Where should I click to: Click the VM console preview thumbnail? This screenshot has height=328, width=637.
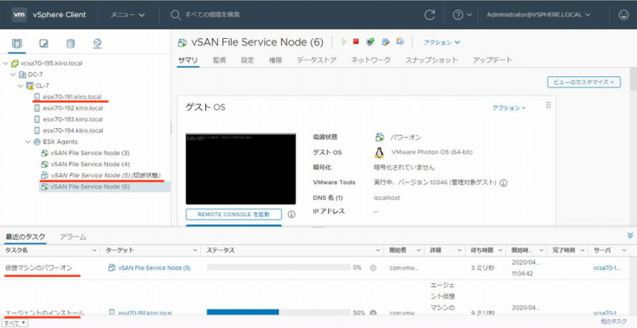tap(241, 169)
